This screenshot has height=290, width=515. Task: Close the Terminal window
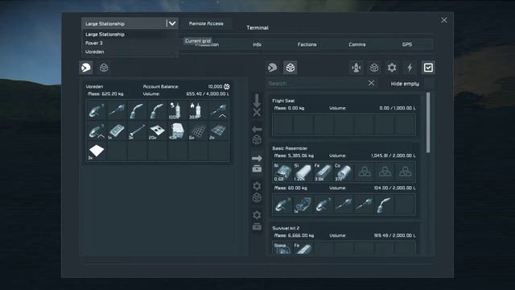pos(444,20)
